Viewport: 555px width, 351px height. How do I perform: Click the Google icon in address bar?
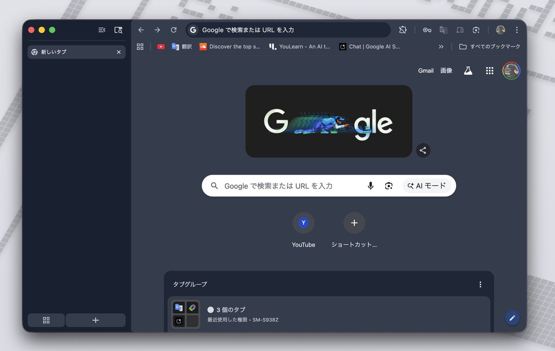pos(193,30)
